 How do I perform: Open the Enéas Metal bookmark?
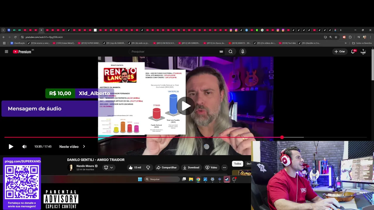(x=64, y=43)
